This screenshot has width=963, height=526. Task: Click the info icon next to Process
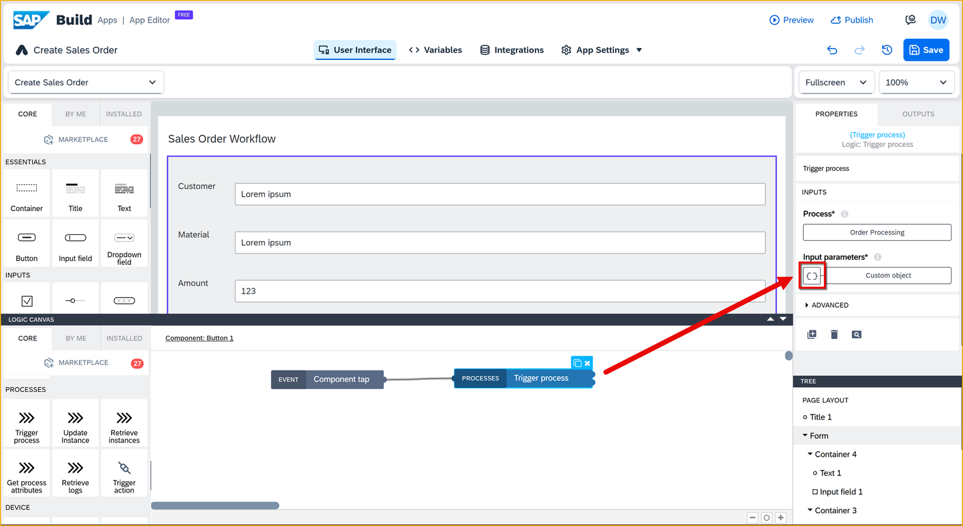click(845, 214)
